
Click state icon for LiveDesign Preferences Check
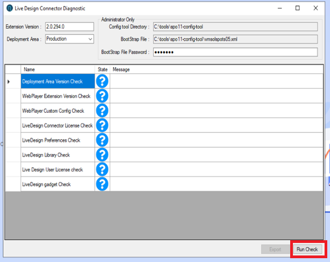[103, 140]
